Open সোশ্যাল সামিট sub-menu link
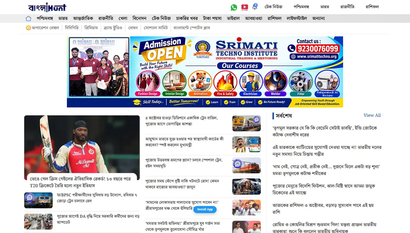 156,28
